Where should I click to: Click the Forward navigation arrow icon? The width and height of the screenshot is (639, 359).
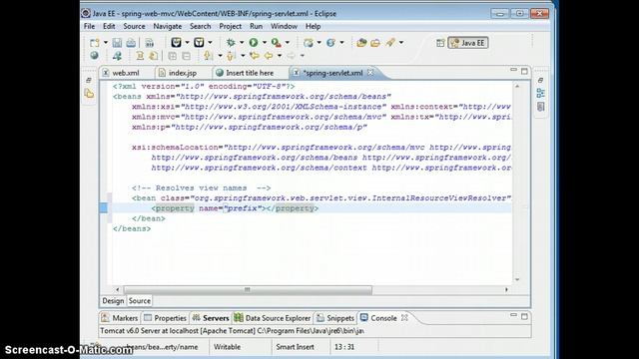point(291,56)
